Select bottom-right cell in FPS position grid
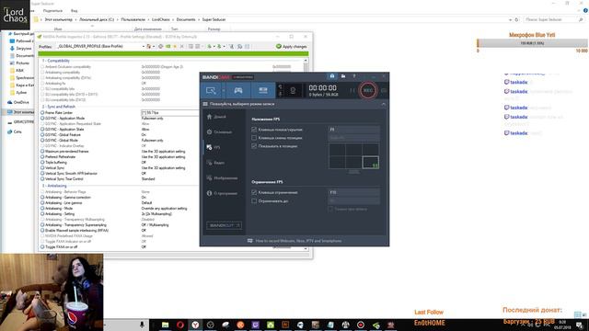 pyautogui.click(x=370, y=163)
